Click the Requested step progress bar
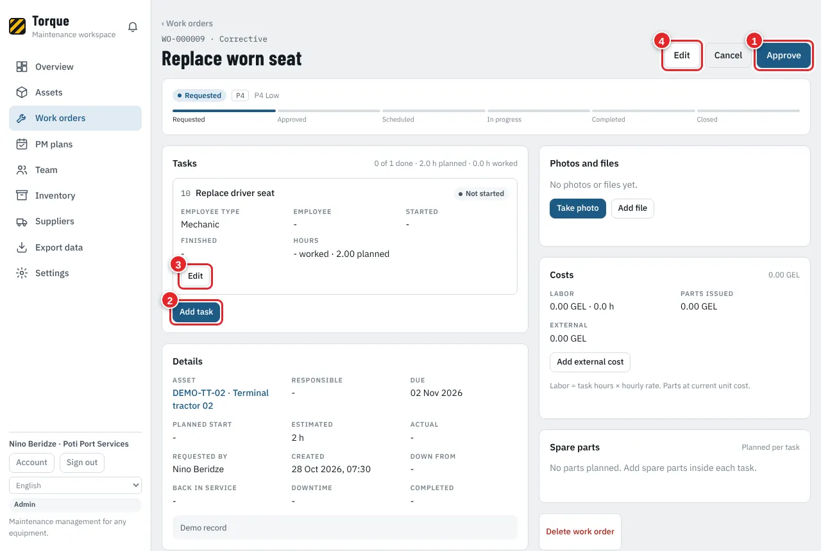This screenshot has width=821, height=551. click(x=224, y=111)
